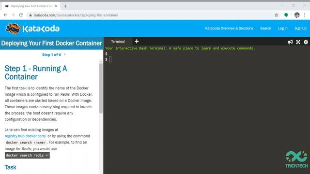Go back with browser back arrow

point(5,15)
